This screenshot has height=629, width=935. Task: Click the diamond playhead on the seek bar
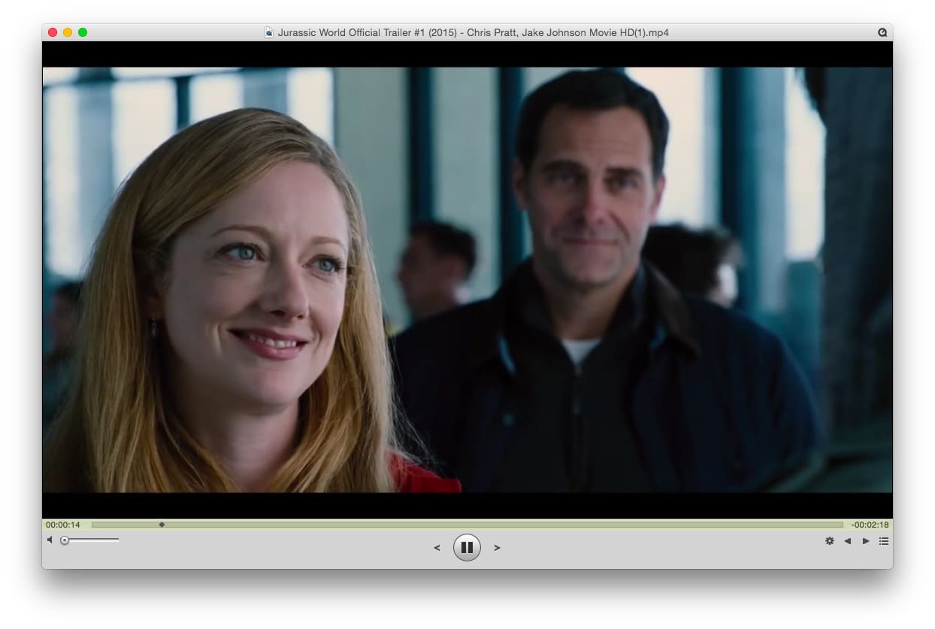coord(162,525)
